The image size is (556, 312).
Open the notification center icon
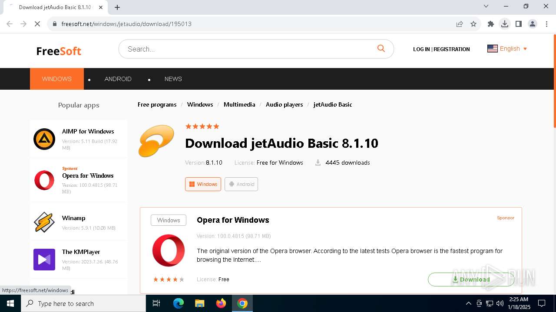542,303
